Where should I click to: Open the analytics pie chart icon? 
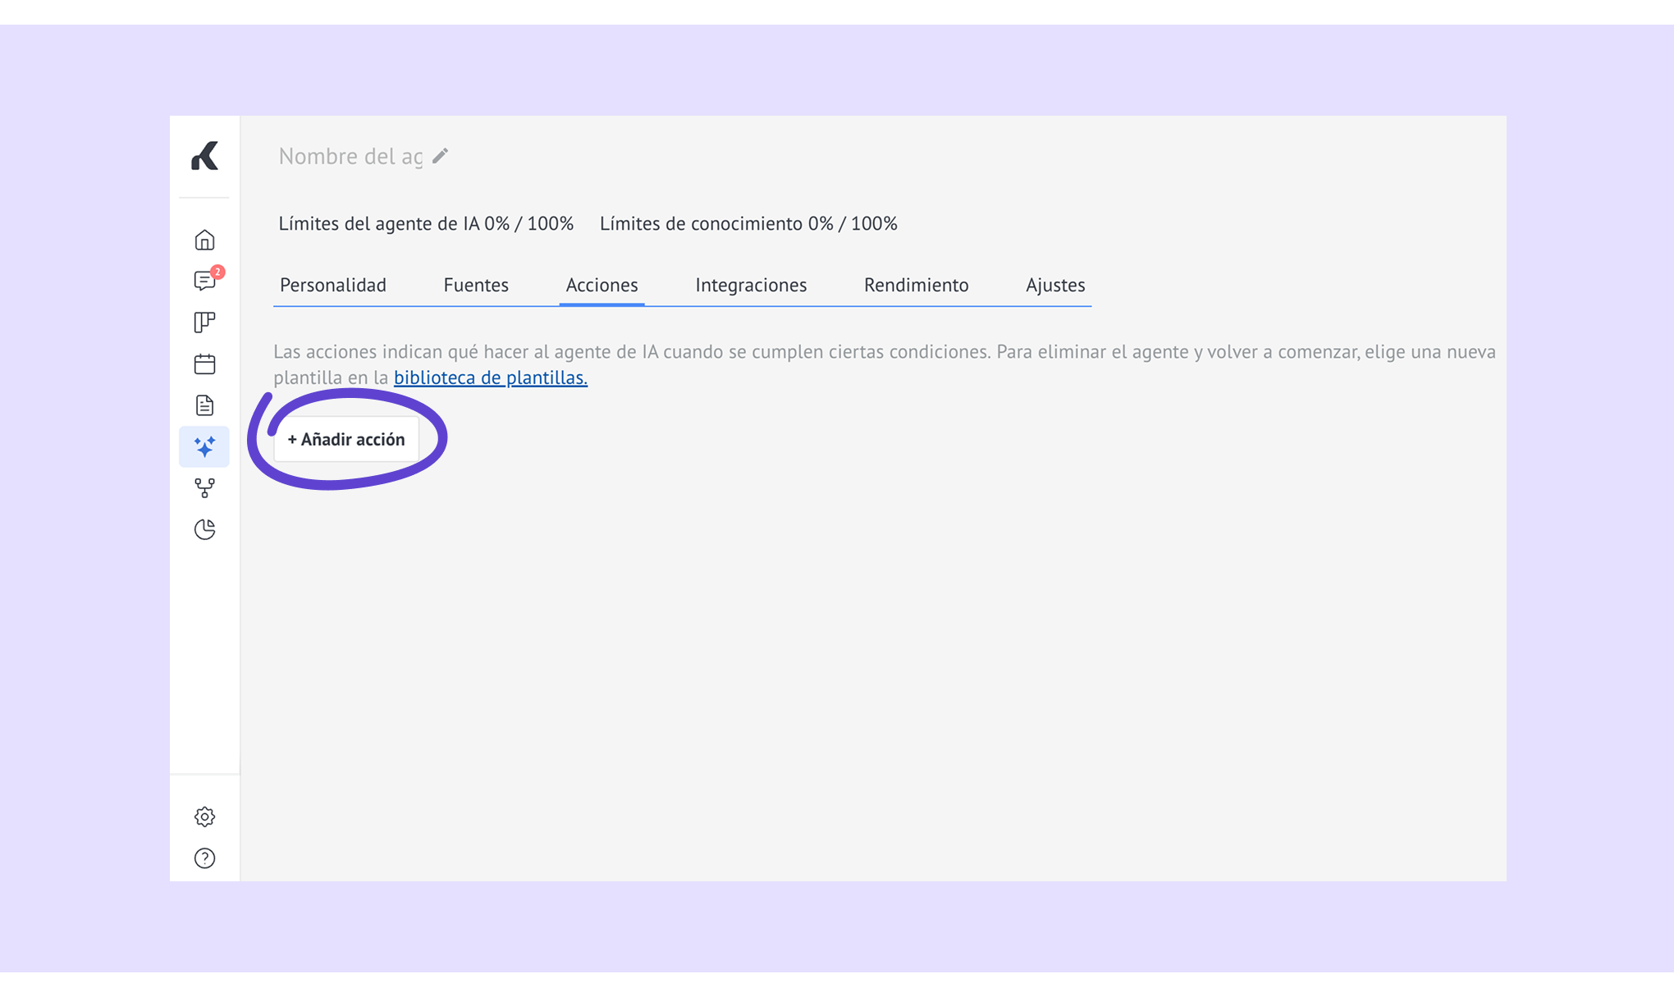click(204, 529)
